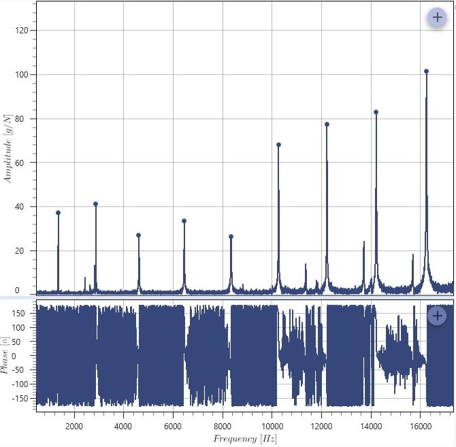The width and height of the screenshot is (456, 447).
Task: Click the 60 tick label on amplitude axis
Action: (19, 163)
